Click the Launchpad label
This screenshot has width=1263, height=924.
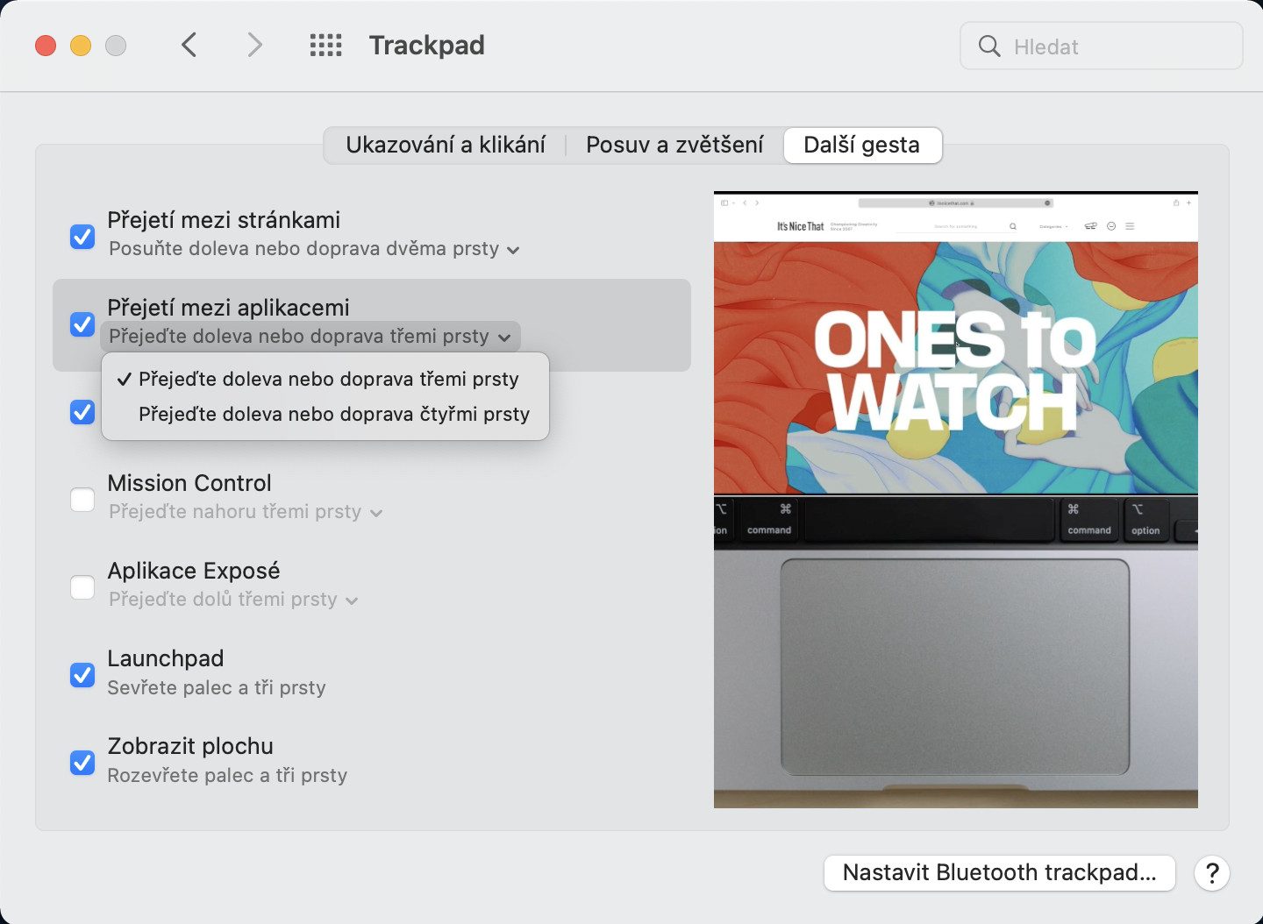166,658
